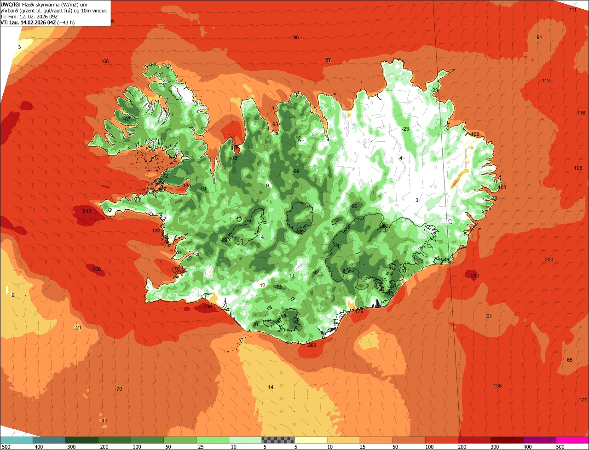Click the flux value 93 on the north coast fjord
This screenshot has width=589, height=450.
[x=275, y=124]
